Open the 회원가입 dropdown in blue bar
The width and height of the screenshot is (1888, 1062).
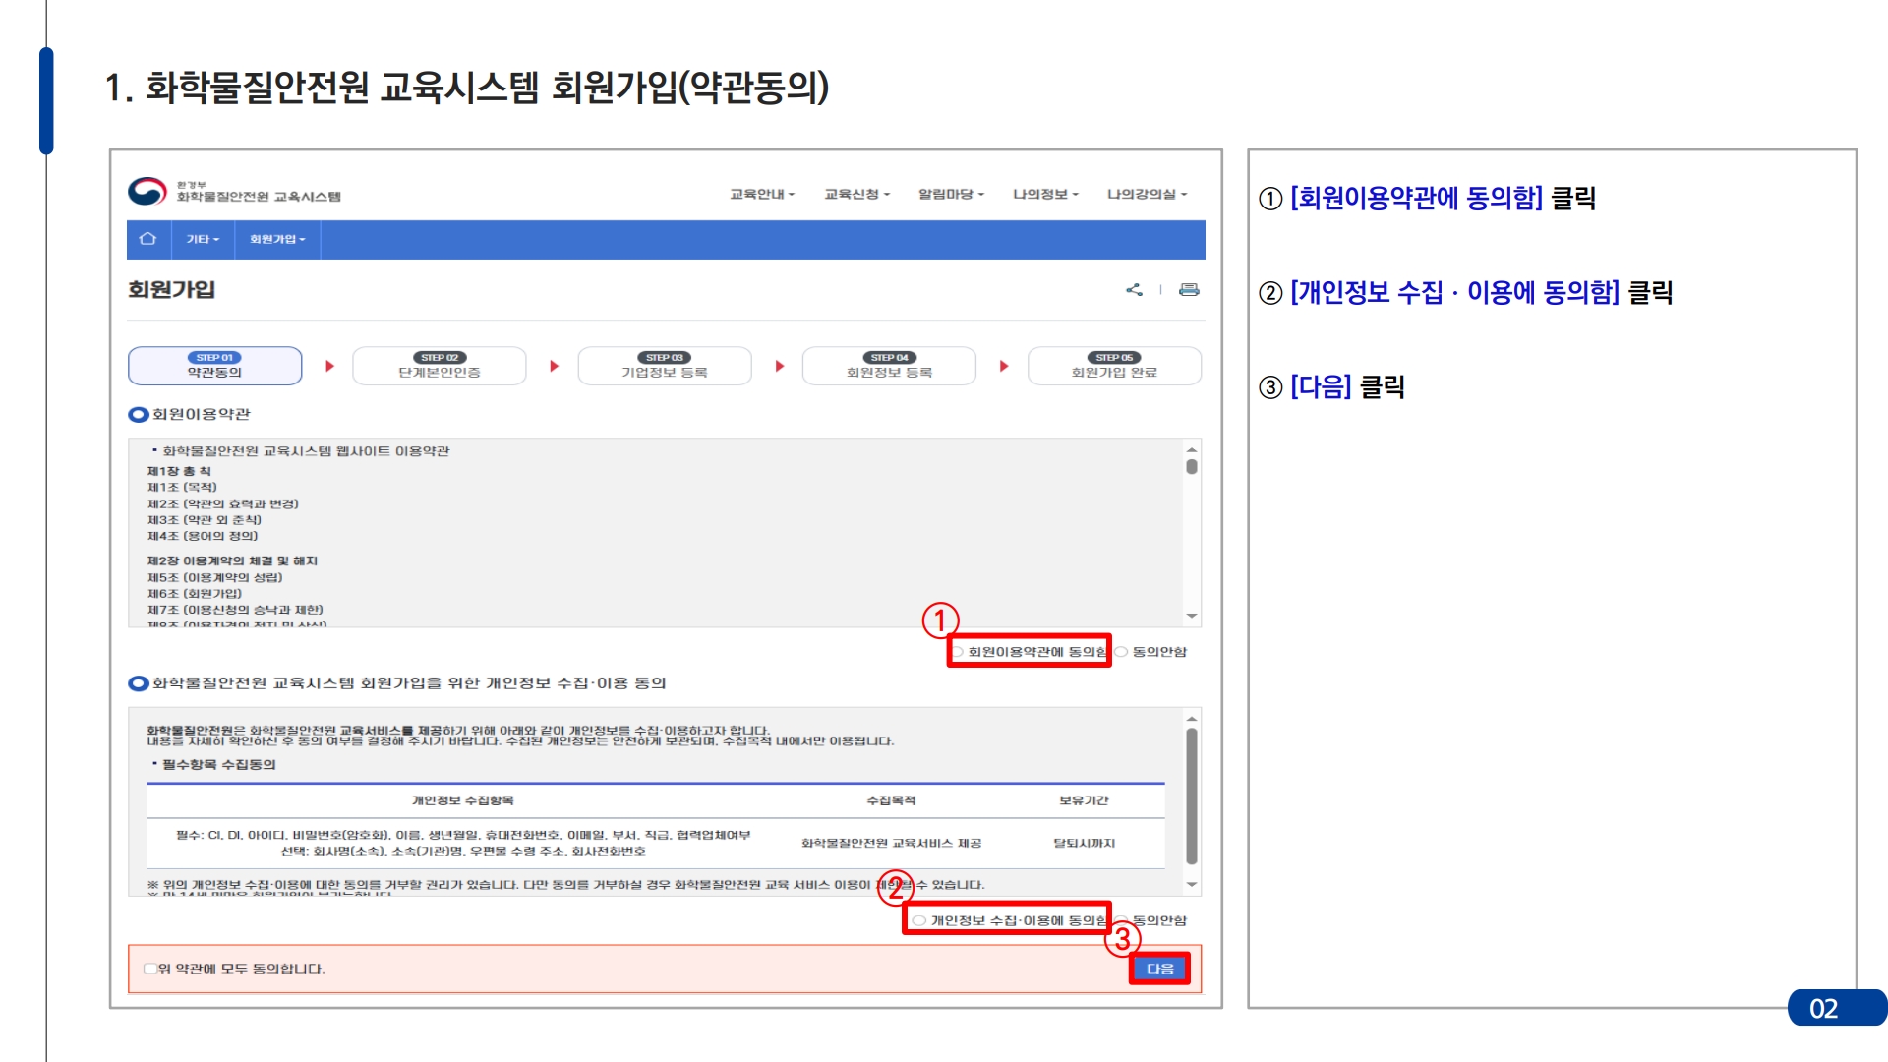pyautogui.click(x=277, y=239)
